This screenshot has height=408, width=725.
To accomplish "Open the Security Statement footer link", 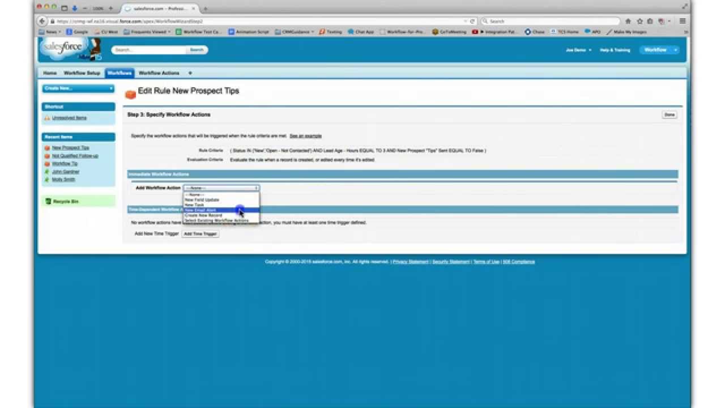I will click(451, 262).
